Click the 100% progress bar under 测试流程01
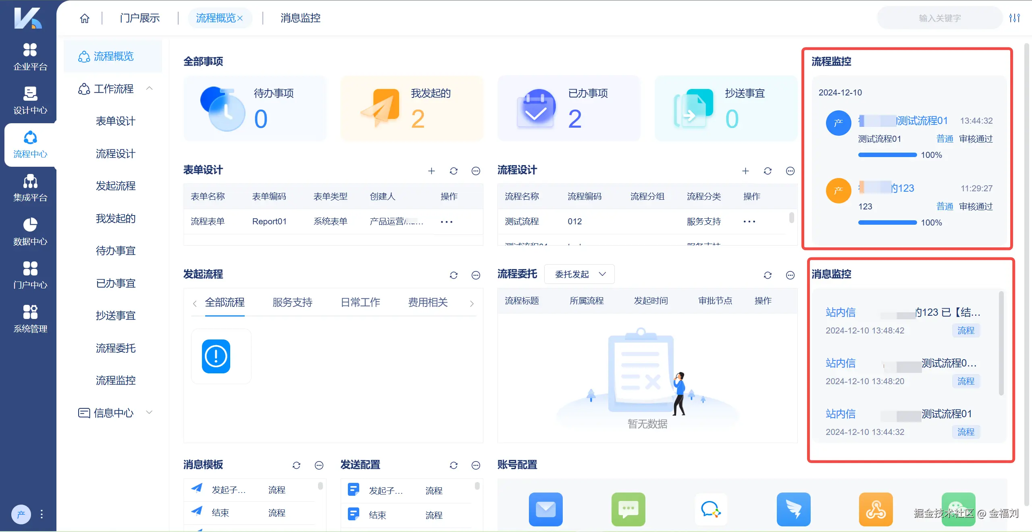1032x532 pixels. click(x=887, y=155)
